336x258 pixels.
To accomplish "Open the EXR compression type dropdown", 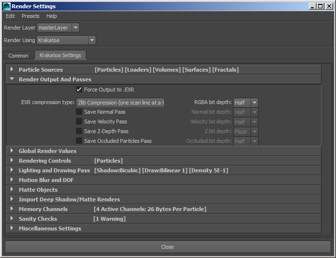I will coord(120,103).
